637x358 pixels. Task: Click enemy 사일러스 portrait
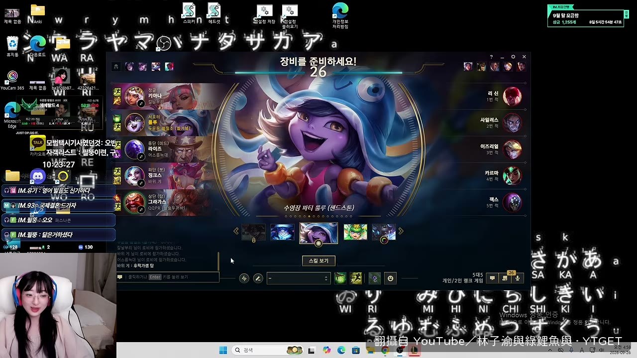point(512,123)
